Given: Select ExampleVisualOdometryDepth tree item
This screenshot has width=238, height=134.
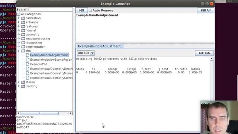Looking at the screenshot, I should pos(51,68).
